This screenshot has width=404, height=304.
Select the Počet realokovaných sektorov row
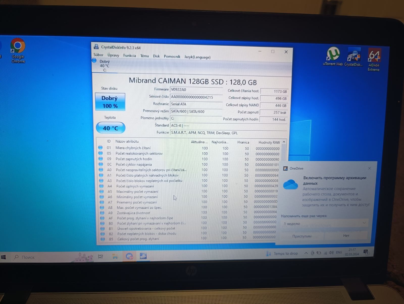pyautogui.click(x=189, y=154)
